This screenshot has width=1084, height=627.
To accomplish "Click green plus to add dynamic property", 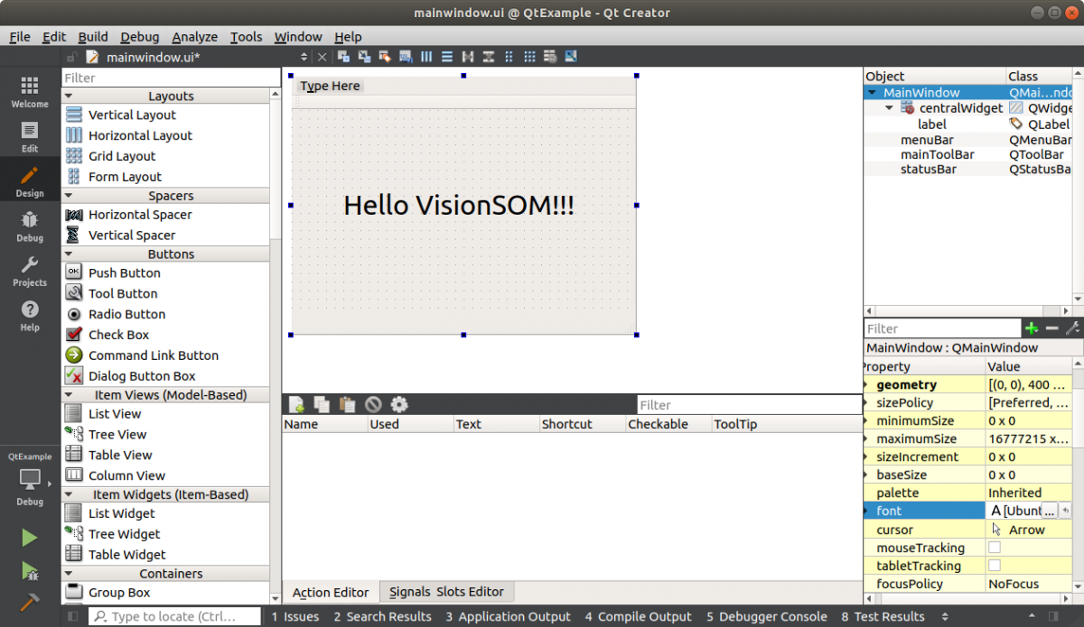I will (1031, 328).
